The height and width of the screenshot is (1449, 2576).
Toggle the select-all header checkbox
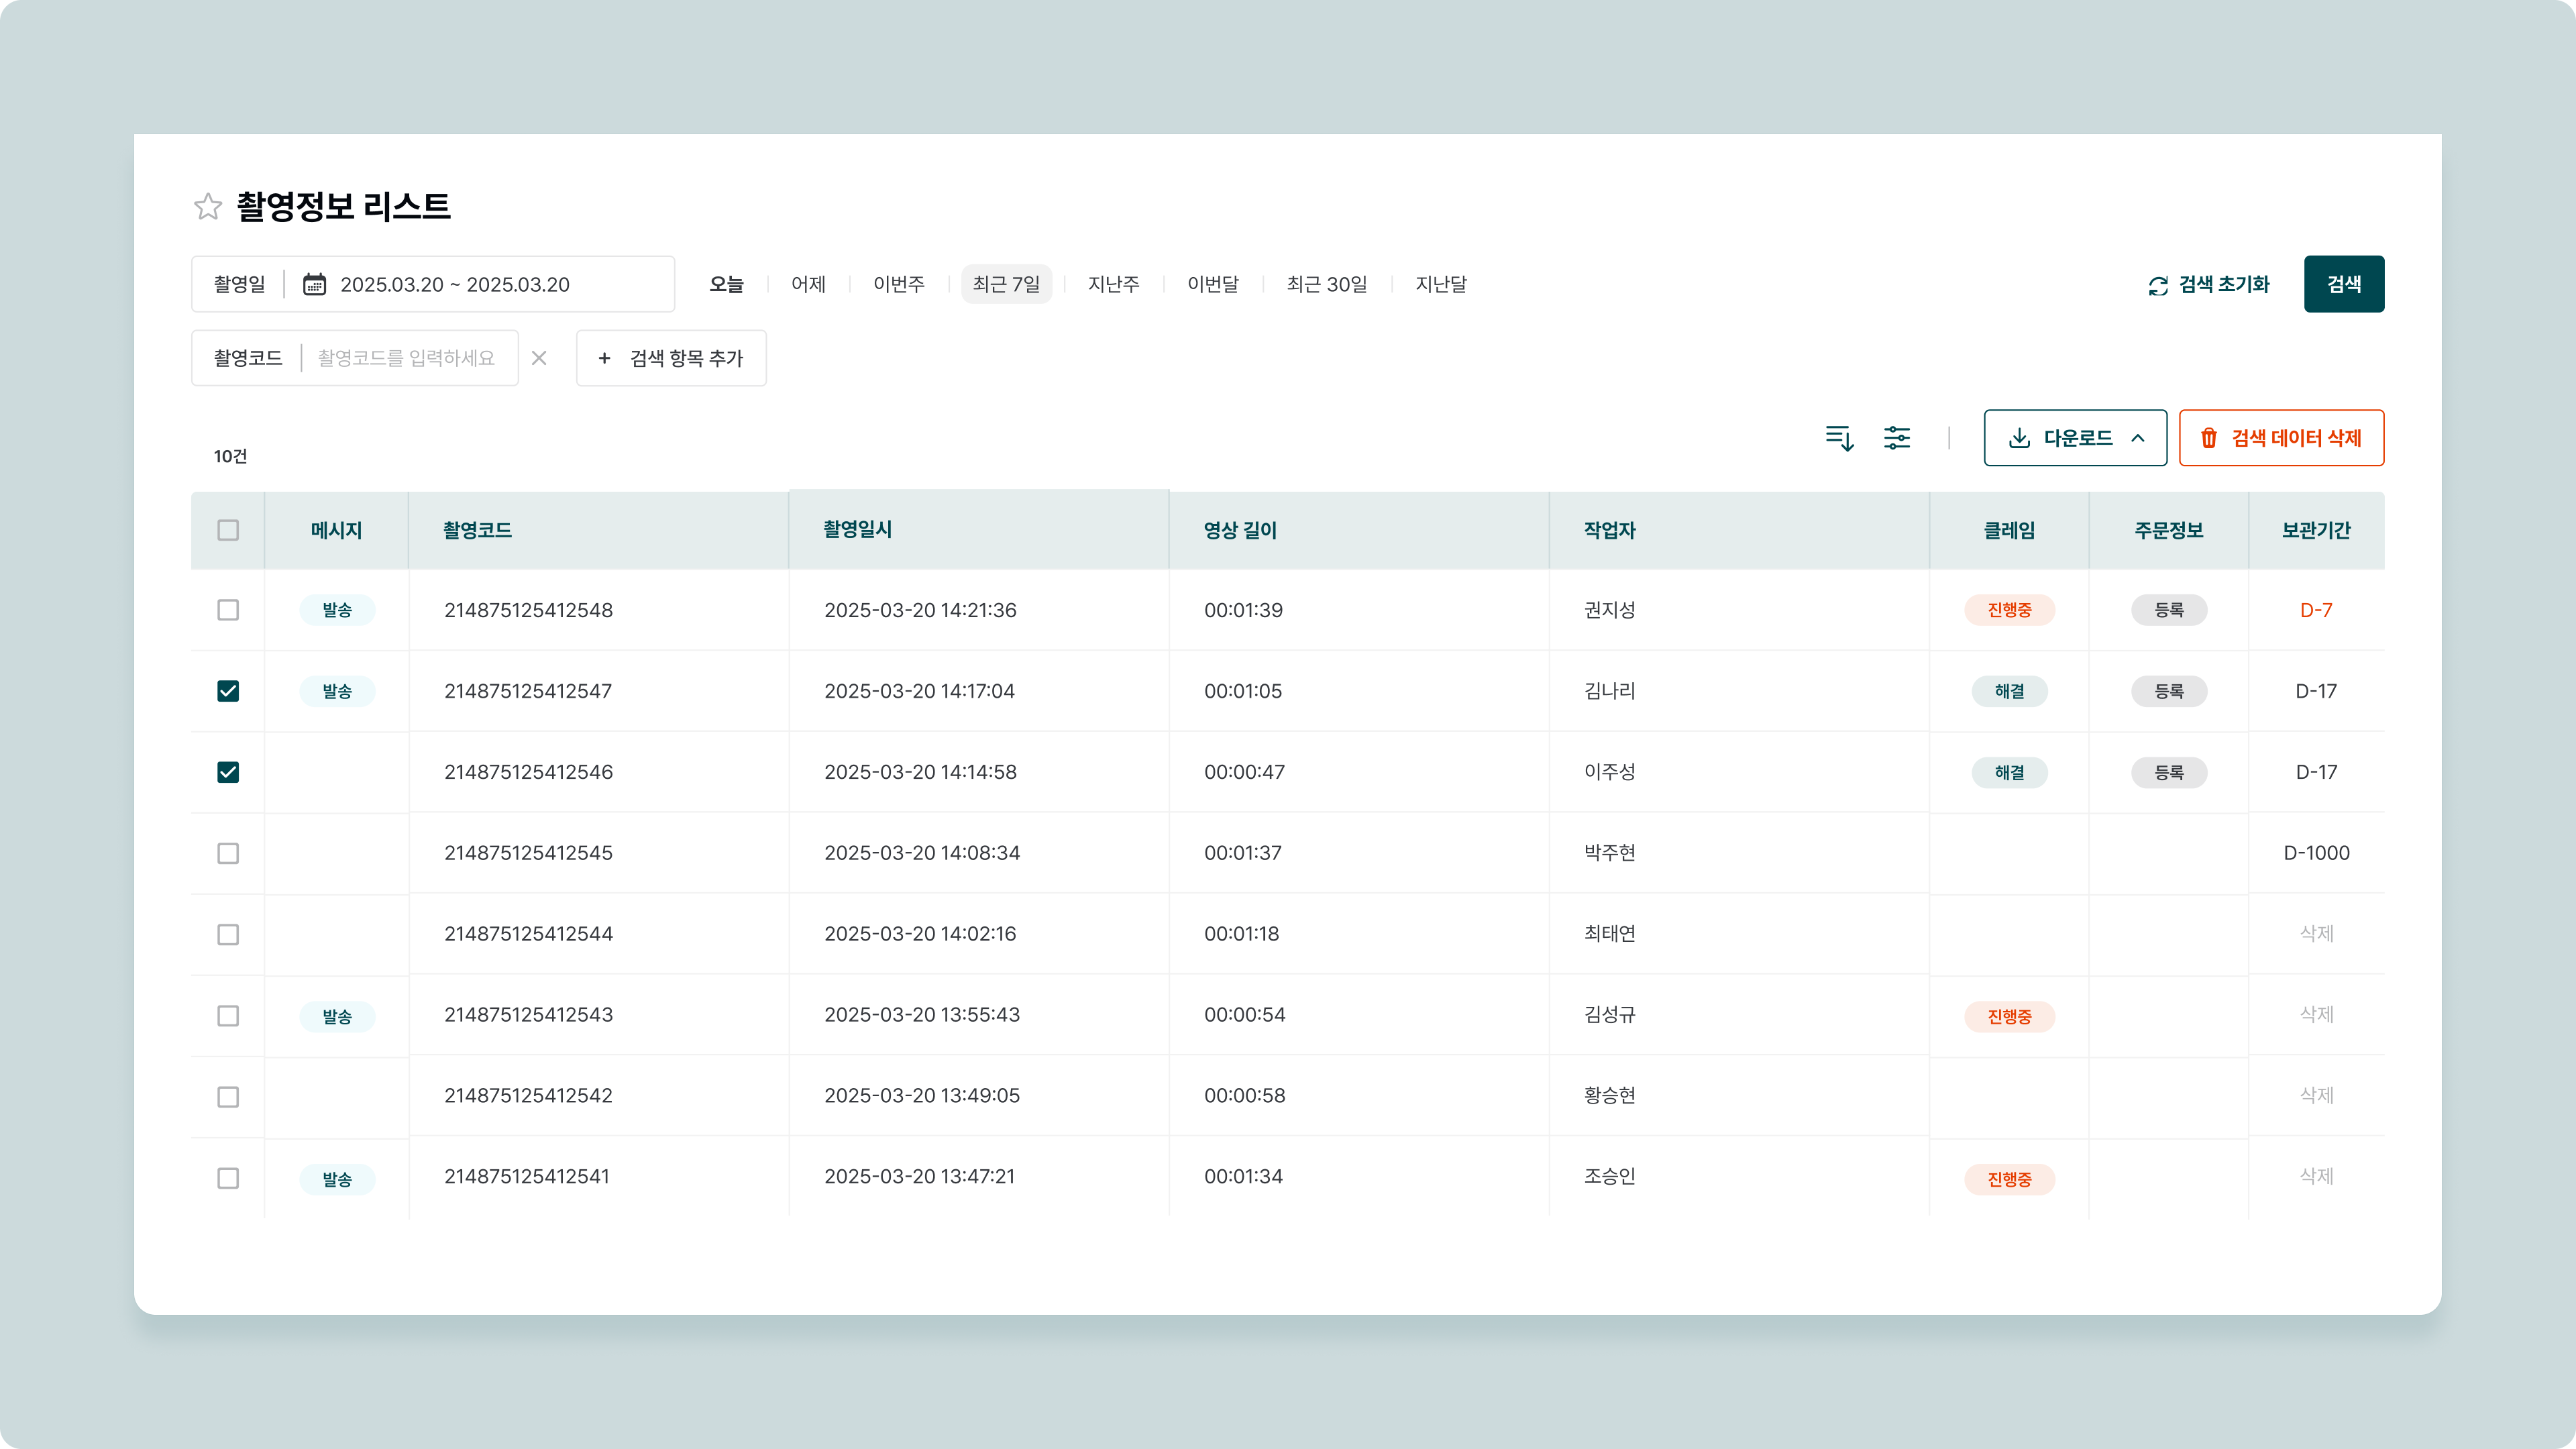[x=228, y=530]
